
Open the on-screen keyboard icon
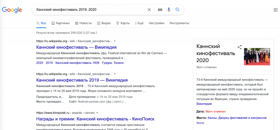click(160, 10)
